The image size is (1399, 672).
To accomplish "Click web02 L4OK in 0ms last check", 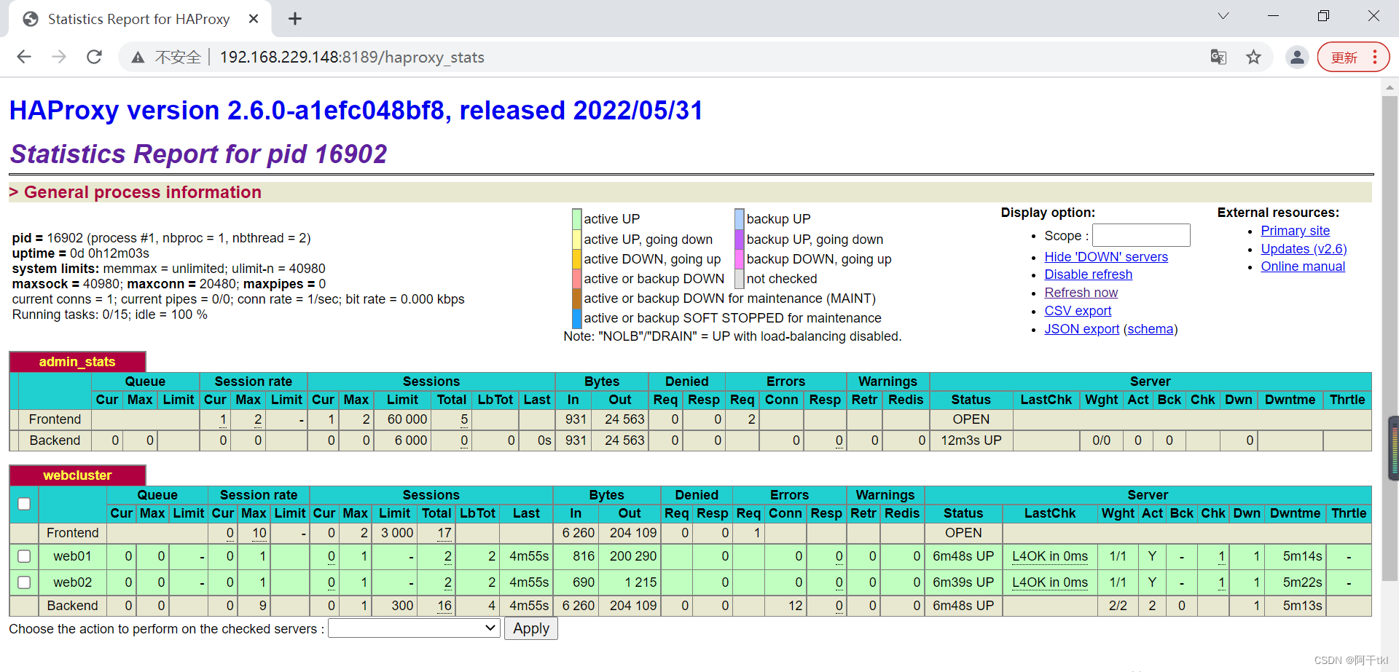I will pyautogui.click(x=1049, y=582).
